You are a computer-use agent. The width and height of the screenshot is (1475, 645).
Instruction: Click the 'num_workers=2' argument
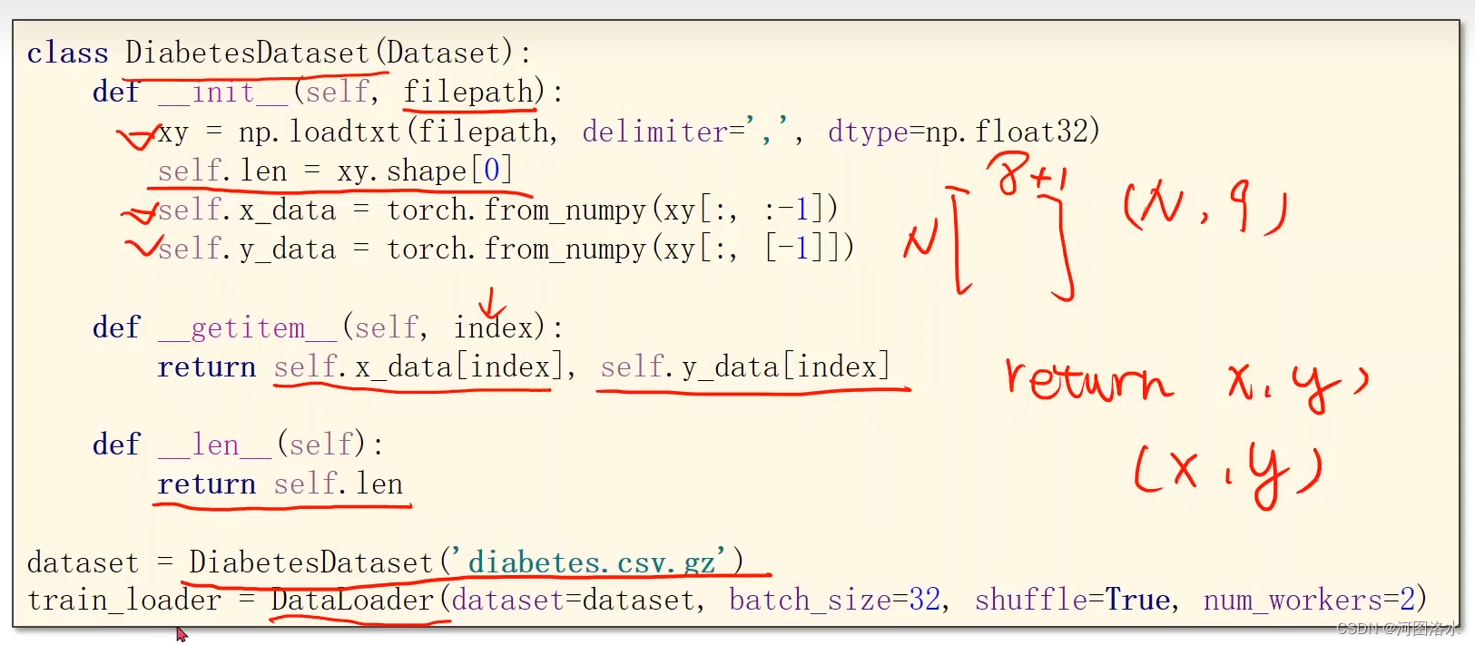pyautogui.click(x=1309, y=600)
